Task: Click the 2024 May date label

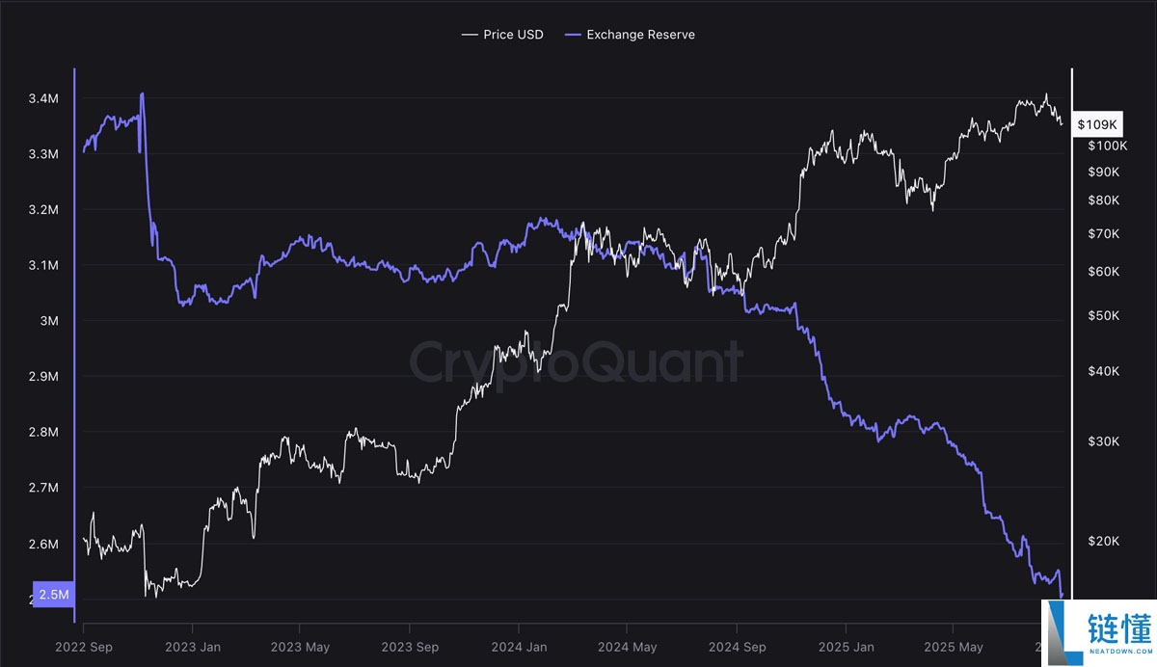Action: click(x=628, y=647)
